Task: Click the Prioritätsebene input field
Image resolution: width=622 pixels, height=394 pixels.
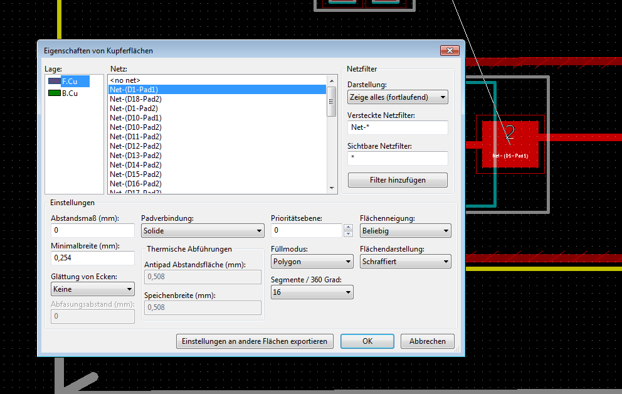Action: coord(307,230)
